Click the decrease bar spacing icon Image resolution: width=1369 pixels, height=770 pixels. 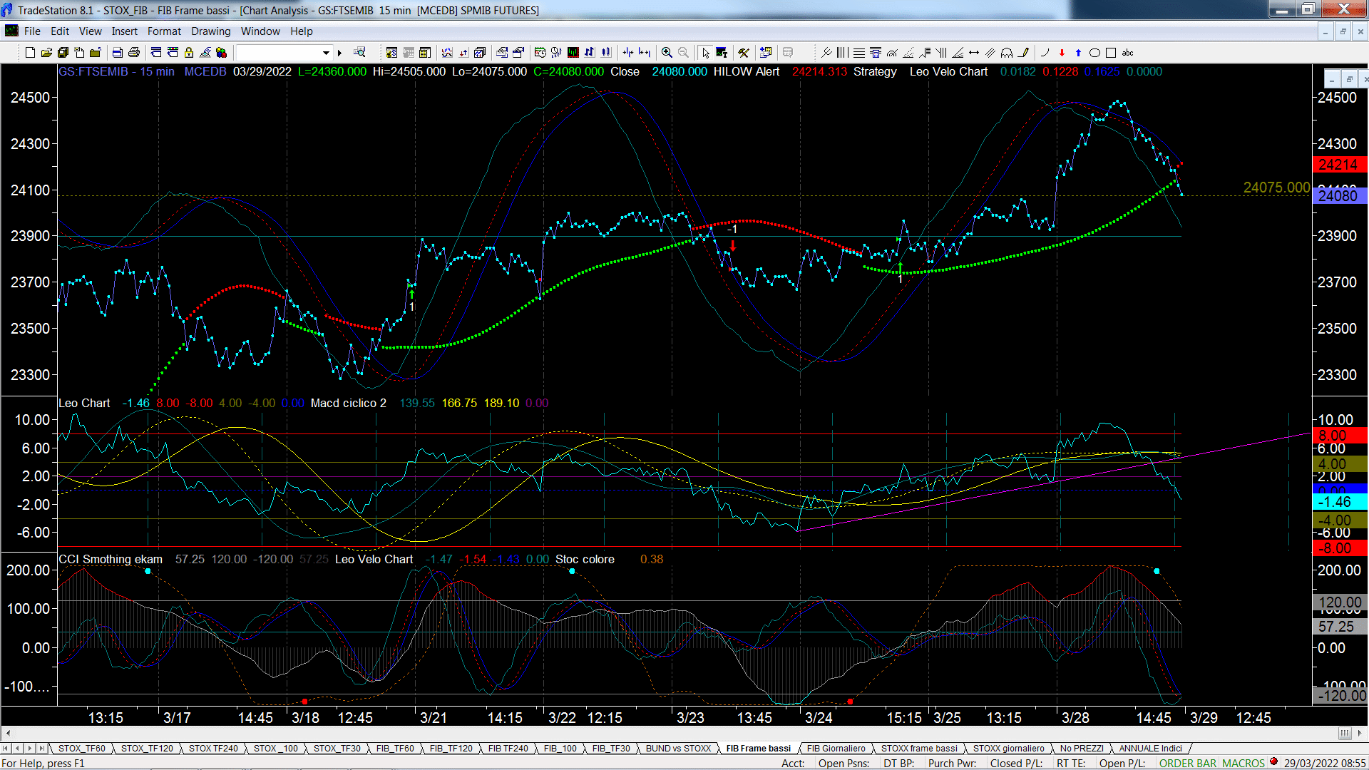pyautogui.click(x=627, y=53)
